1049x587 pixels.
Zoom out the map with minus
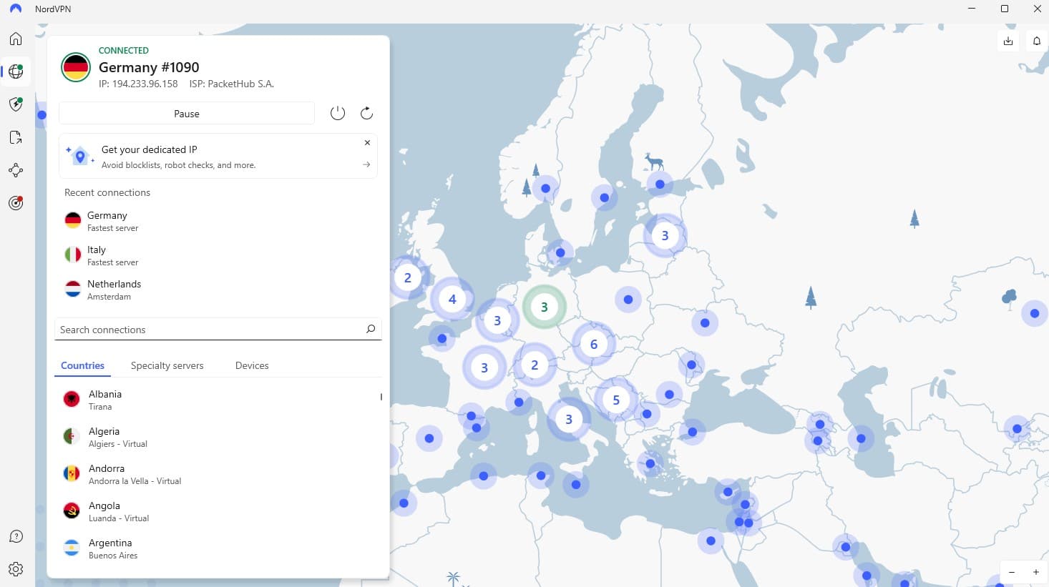1012,572
